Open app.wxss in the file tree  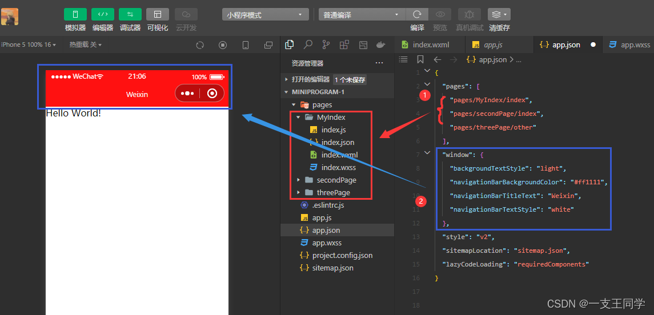click(337, 243)
